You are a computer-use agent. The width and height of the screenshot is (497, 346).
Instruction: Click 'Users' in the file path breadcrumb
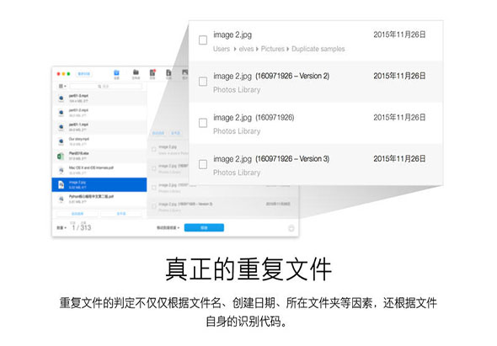[222, 49]
